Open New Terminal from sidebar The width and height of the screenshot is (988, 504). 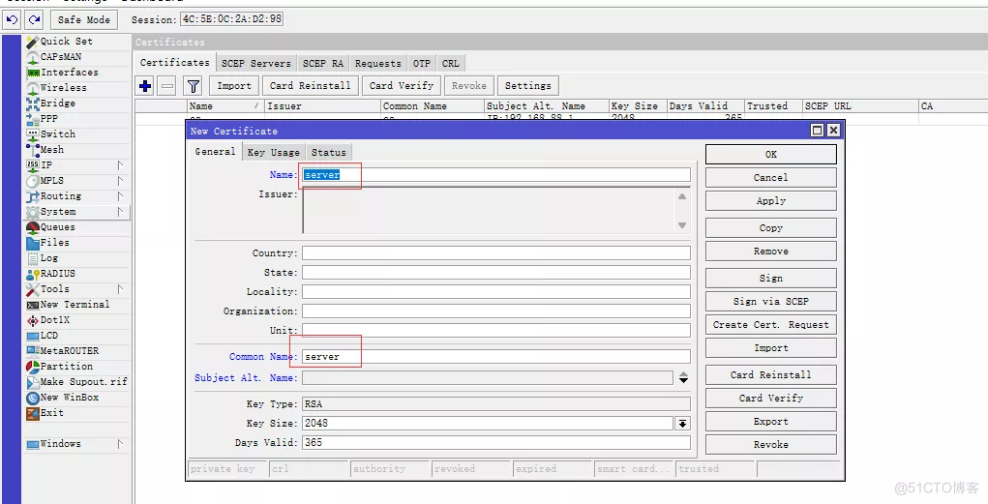coord(74,305)
